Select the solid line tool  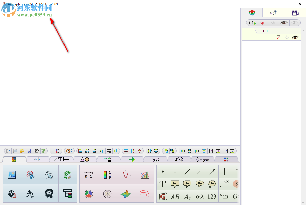(x=187, y=172)
